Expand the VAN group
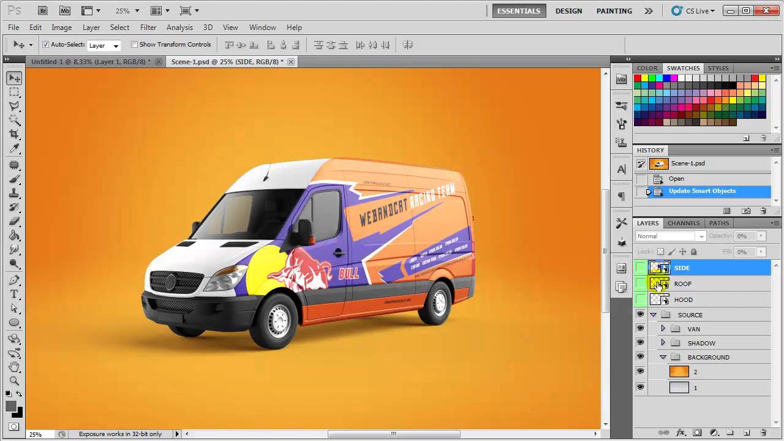 [663, 329]
